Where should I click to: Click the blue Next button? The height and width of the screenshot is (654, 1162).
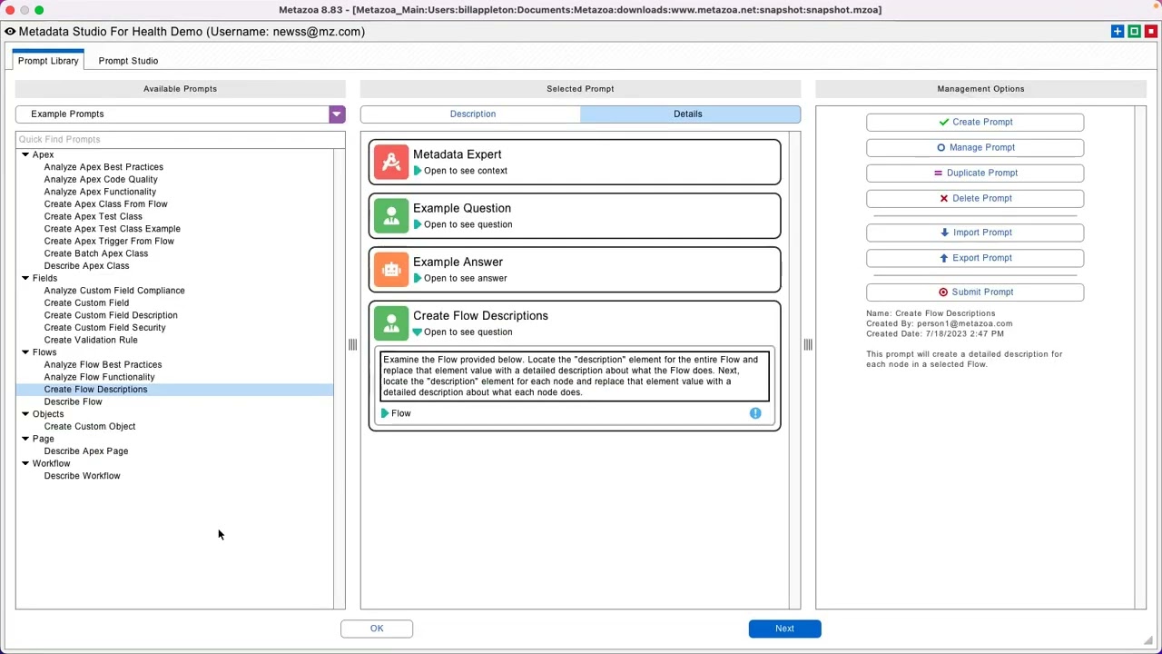[x=784, y=629]
